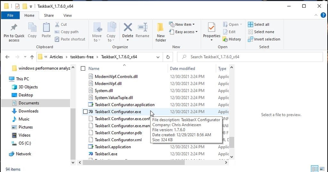Click the Help question mark icon
328x172 pixels.
point(323,15)
